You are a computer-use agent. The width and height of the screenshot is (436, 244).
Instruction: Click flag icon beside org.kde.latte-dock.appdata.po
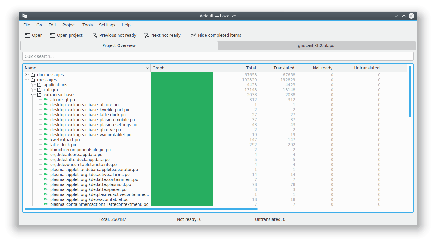click(46, 160)
